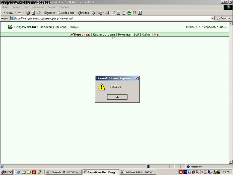Click the green ICQ flower icon
This screenshot has width=233, height=175.
point(129,13)
